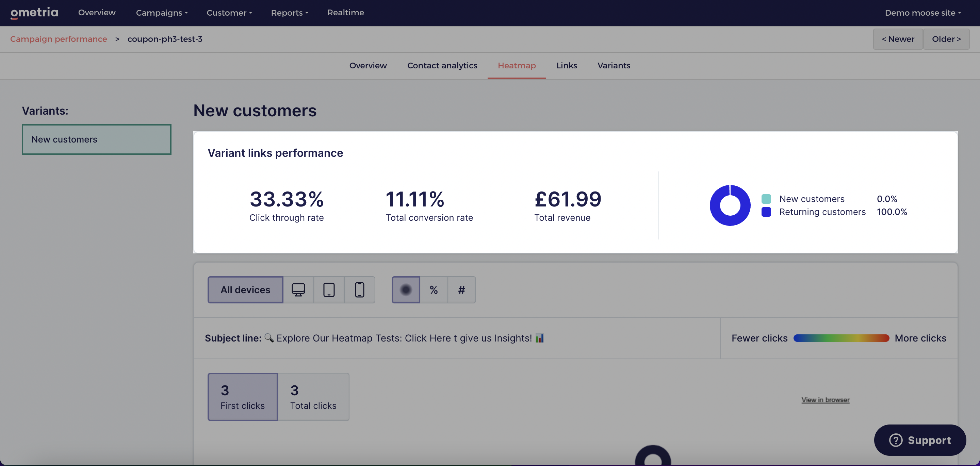Click the Ometria logo

34,13
